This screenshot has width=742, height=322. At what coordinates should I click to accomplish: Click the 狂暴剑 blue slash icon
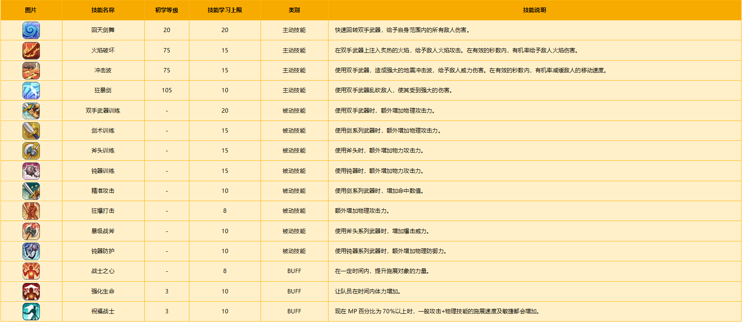click(x=31, y=91)
